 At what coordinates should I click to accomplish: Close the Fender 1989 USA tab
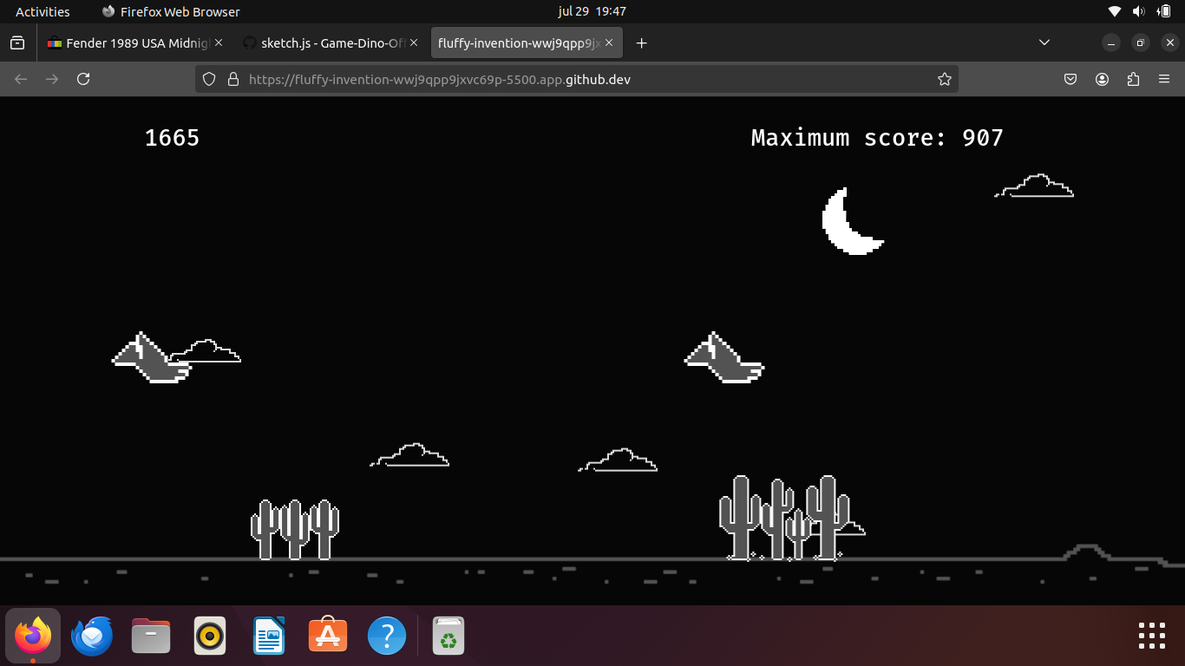point(219,42)
